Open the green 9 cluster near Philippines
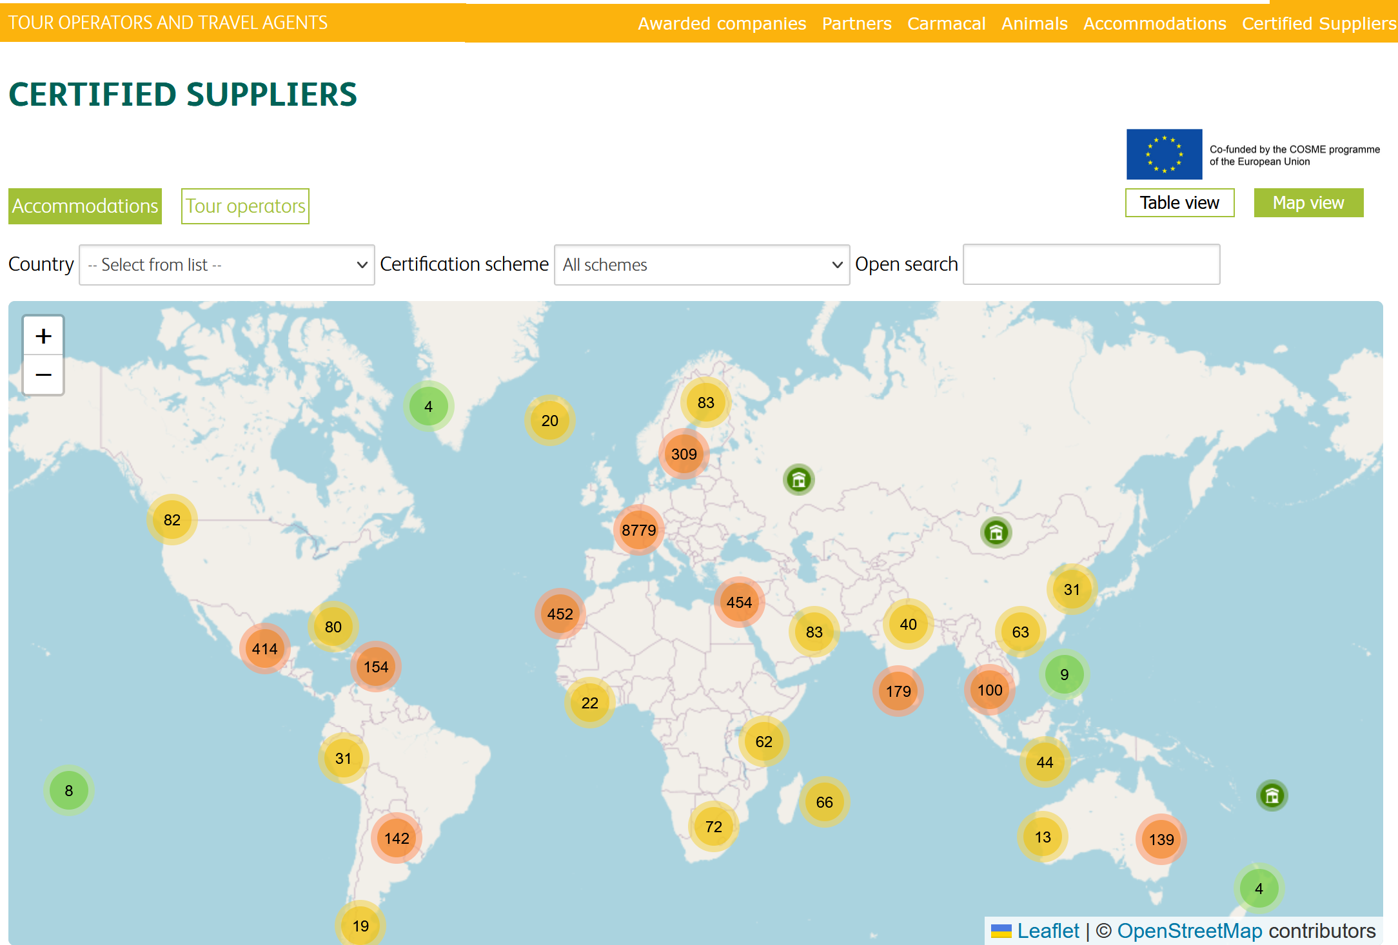The image size is (1398, 945). point(1064,674)
